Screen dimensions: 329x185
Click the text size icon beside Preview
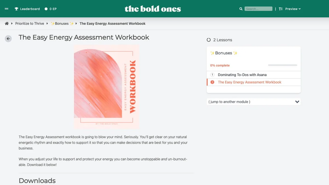[280, 9]
